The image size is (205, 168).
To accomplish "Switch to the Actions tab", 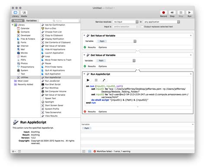I will tap(18, 21).
